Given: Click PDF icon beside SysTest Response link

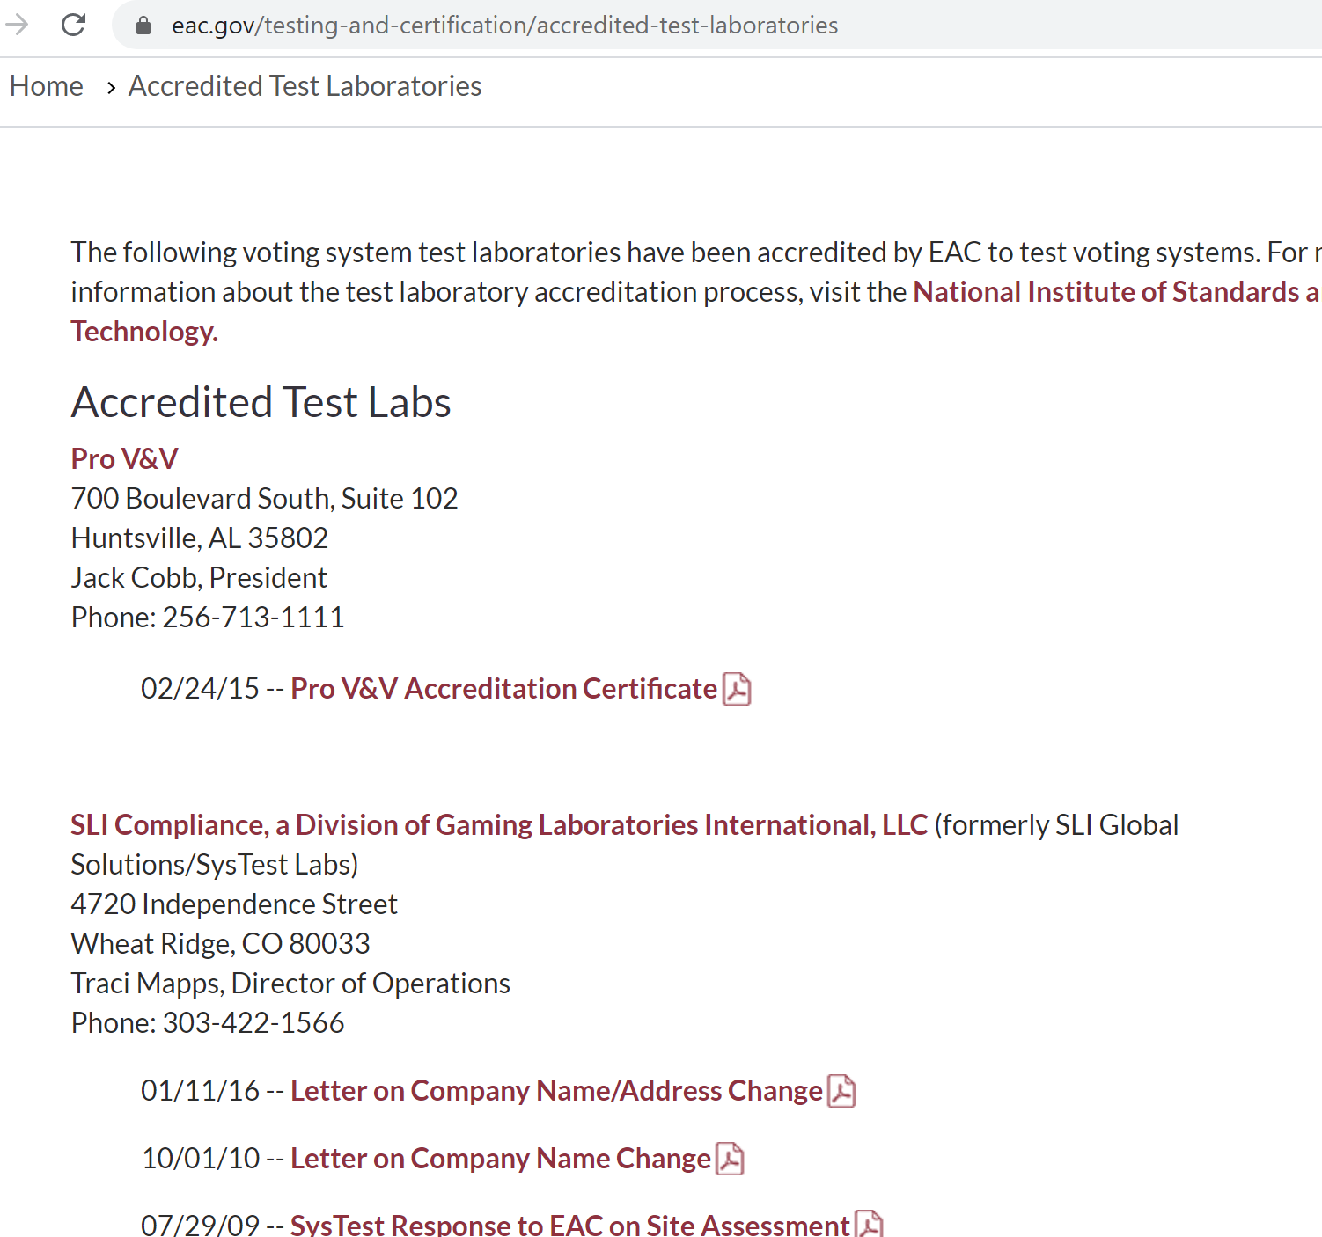Looking at the screenshot, I should coord(869,1225).
